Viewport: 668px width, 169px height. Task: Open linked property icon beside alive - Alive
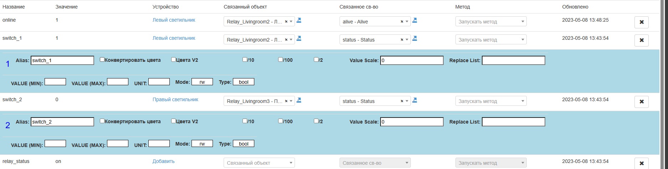[415, 20]
